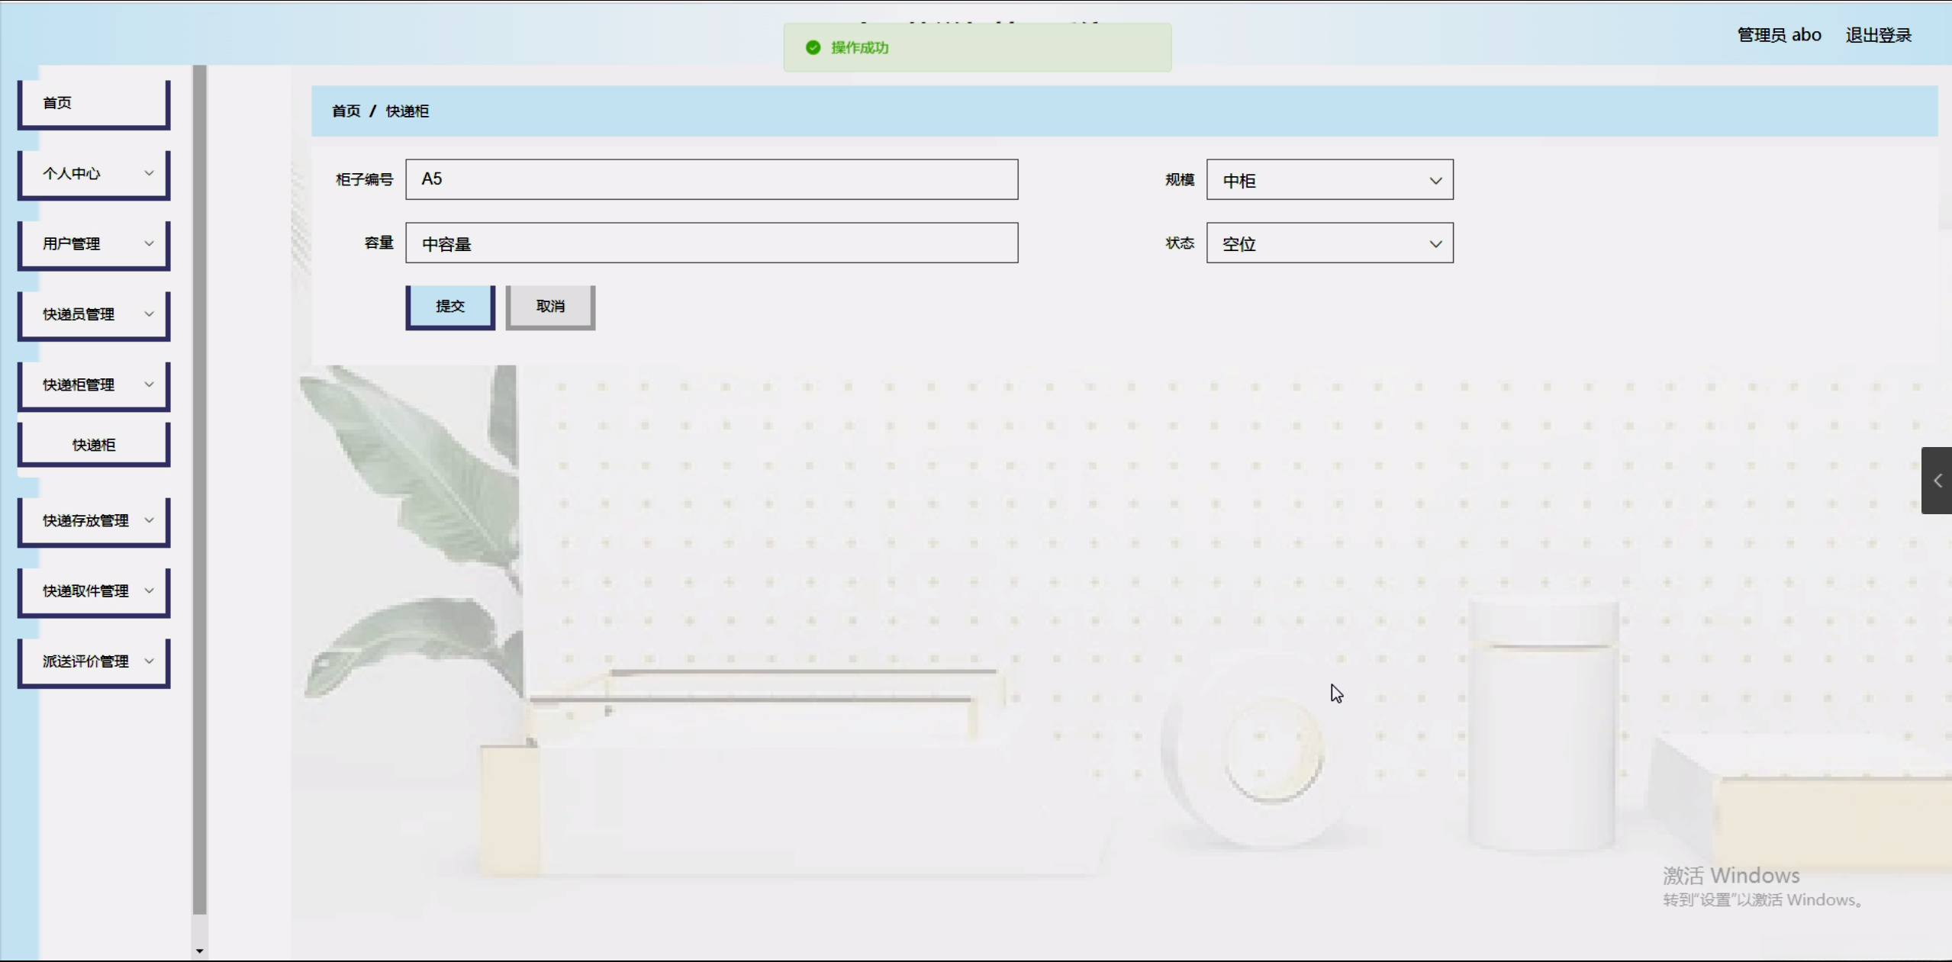Click 退出登录 logout link
The width and height of the screenshot is (1952, 962).
point(1878,35)
